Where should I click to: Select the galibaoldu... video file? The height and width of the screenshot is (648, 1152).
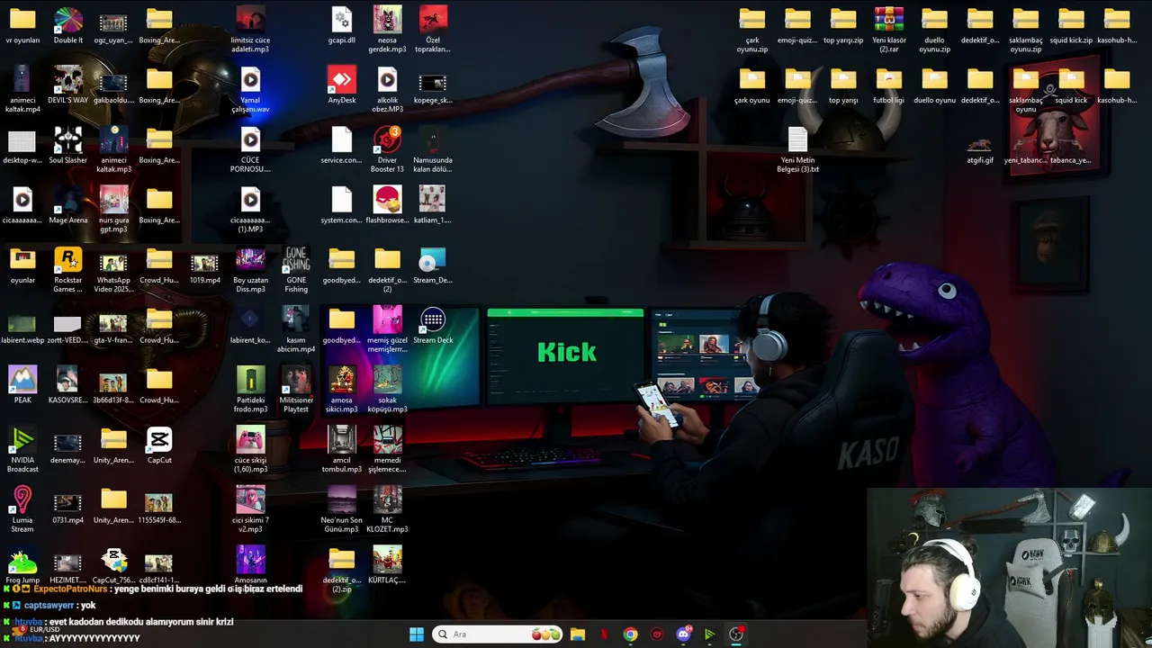tap(113, 85)
